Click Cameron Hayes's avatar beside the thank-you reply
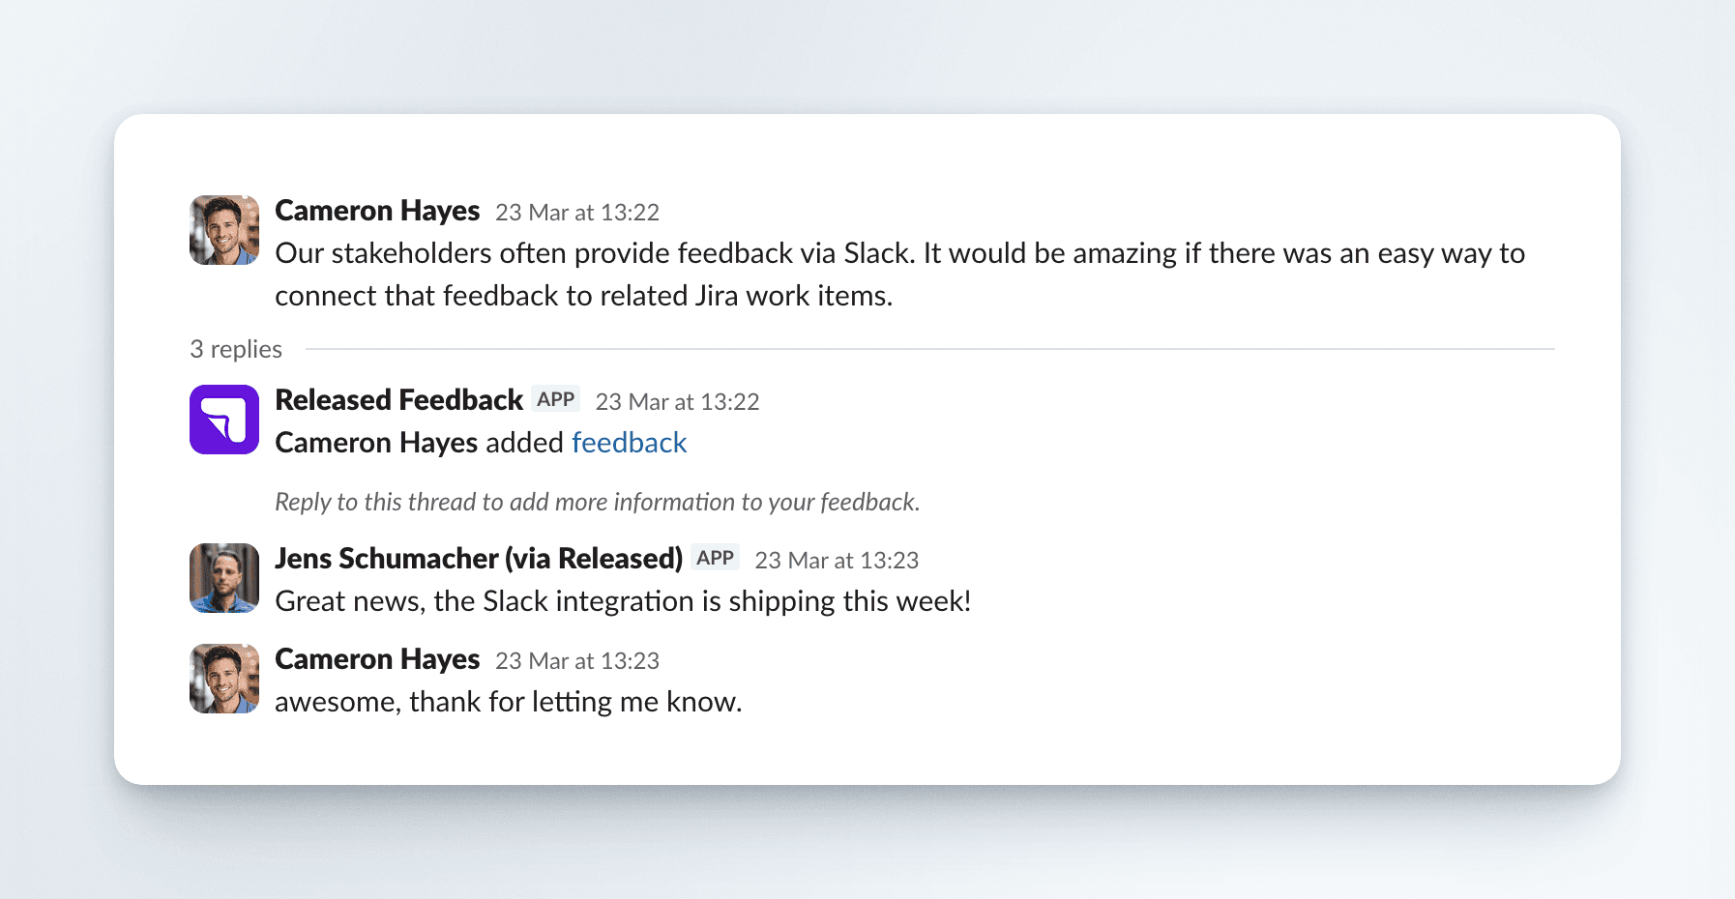Viewport: 1735px width, 899px height. click(x=224, y=679)
